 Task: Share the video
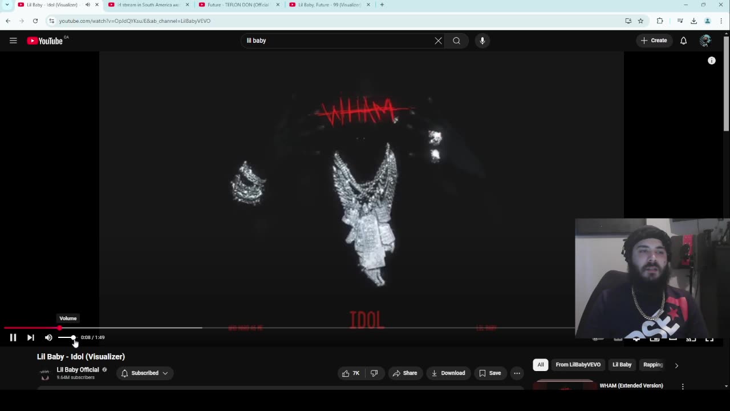click(404, 373)
